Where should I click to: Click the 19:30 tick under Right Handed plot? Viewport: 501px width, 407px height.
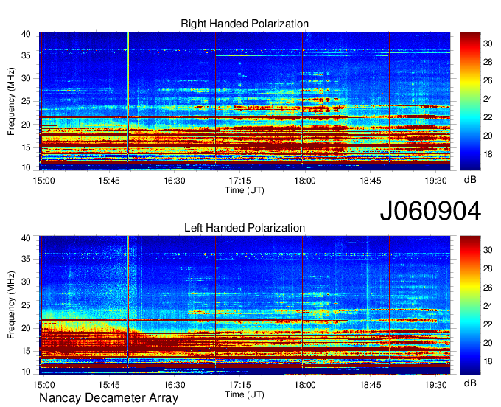click(x=435, y=181)
